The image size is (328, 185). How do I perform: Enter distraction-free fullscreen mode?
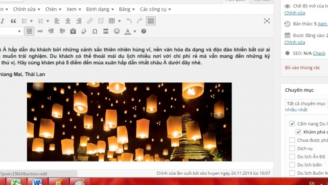[x=267, y=21]
